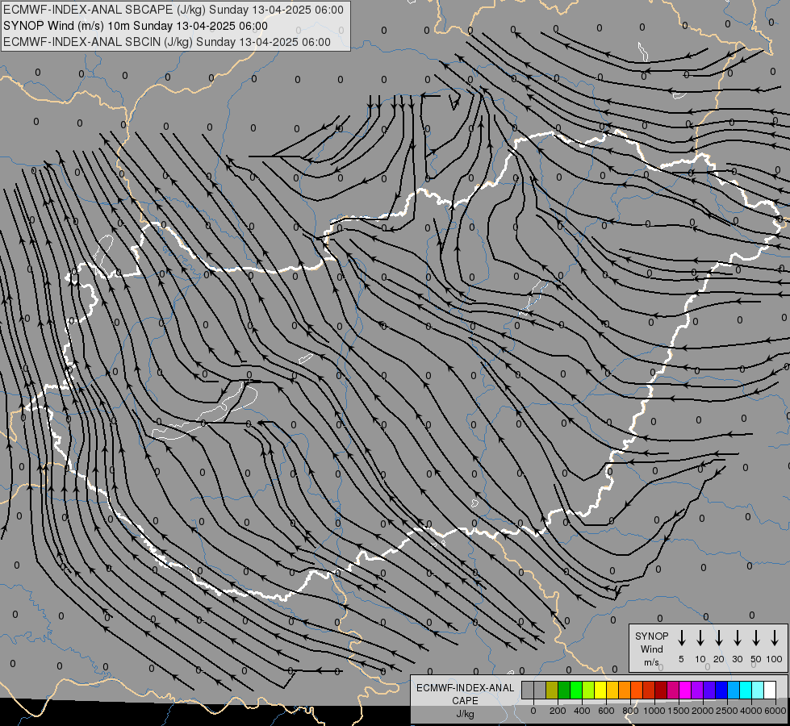Click the 100 speed value in wind legend
Screen dimensions: 790x726
click(x=775, y=659)
